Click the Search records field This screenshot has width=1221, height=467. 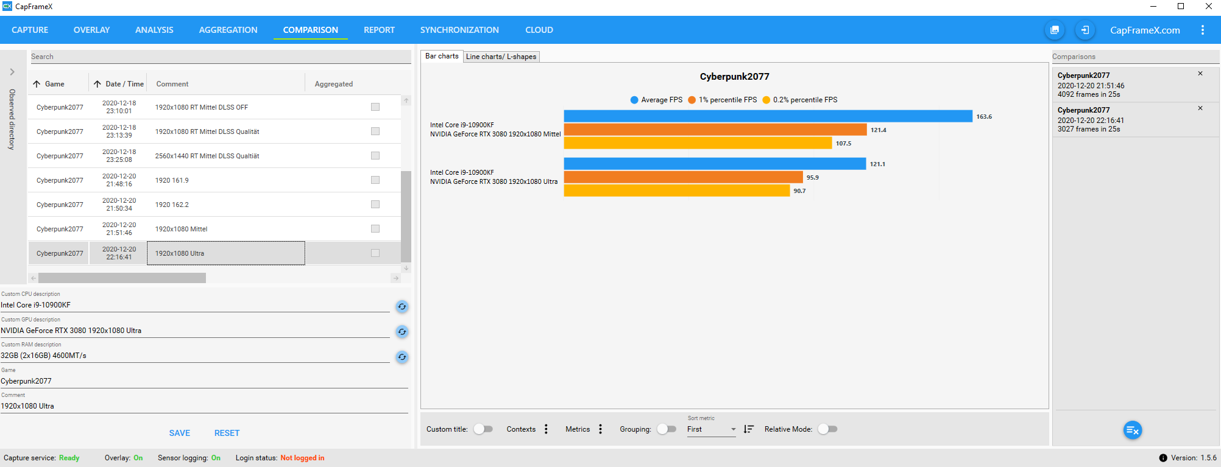coord(221,57)
